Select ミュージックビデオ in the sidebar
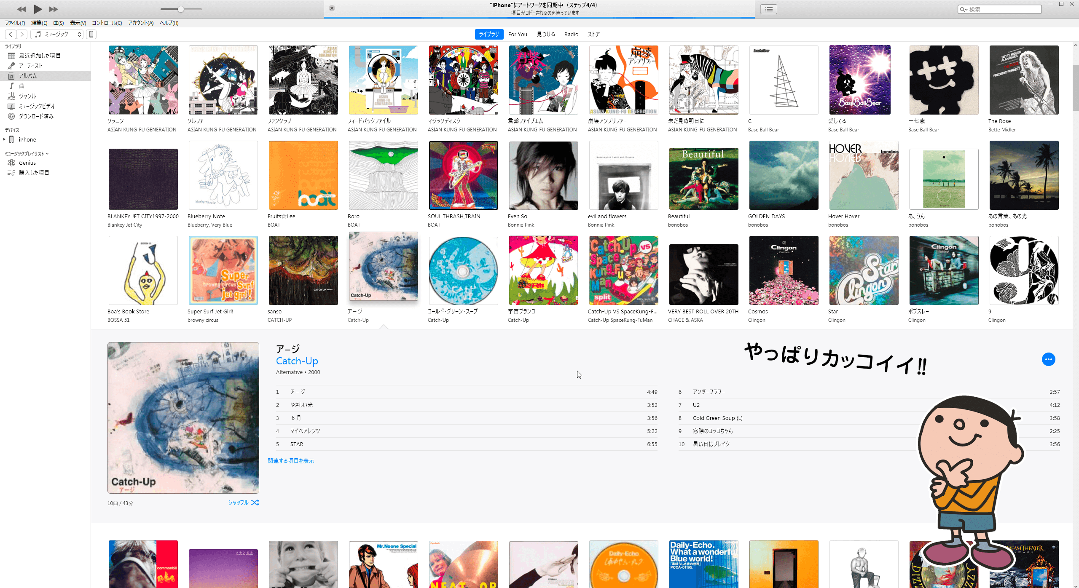Image resolution: width=1079 pixels, height=588 pixels. click(x=45, y=106)
